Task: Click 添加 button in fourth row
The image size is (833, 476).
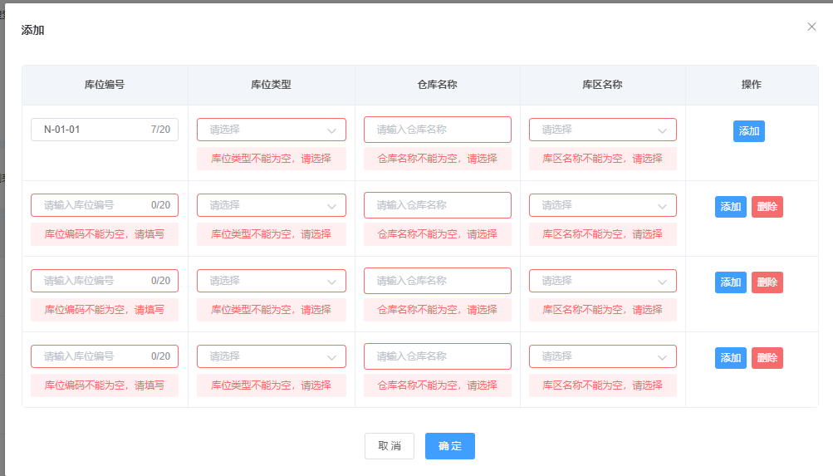Action: (x=731, y=358)
